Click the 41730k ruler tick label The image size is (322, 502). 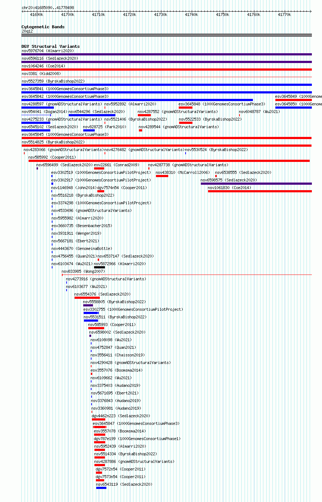pyautogui.click(x=161, y=14)
